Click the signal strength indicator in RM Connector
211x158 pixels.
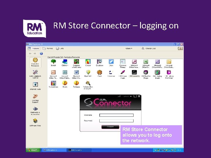(119, 96)
